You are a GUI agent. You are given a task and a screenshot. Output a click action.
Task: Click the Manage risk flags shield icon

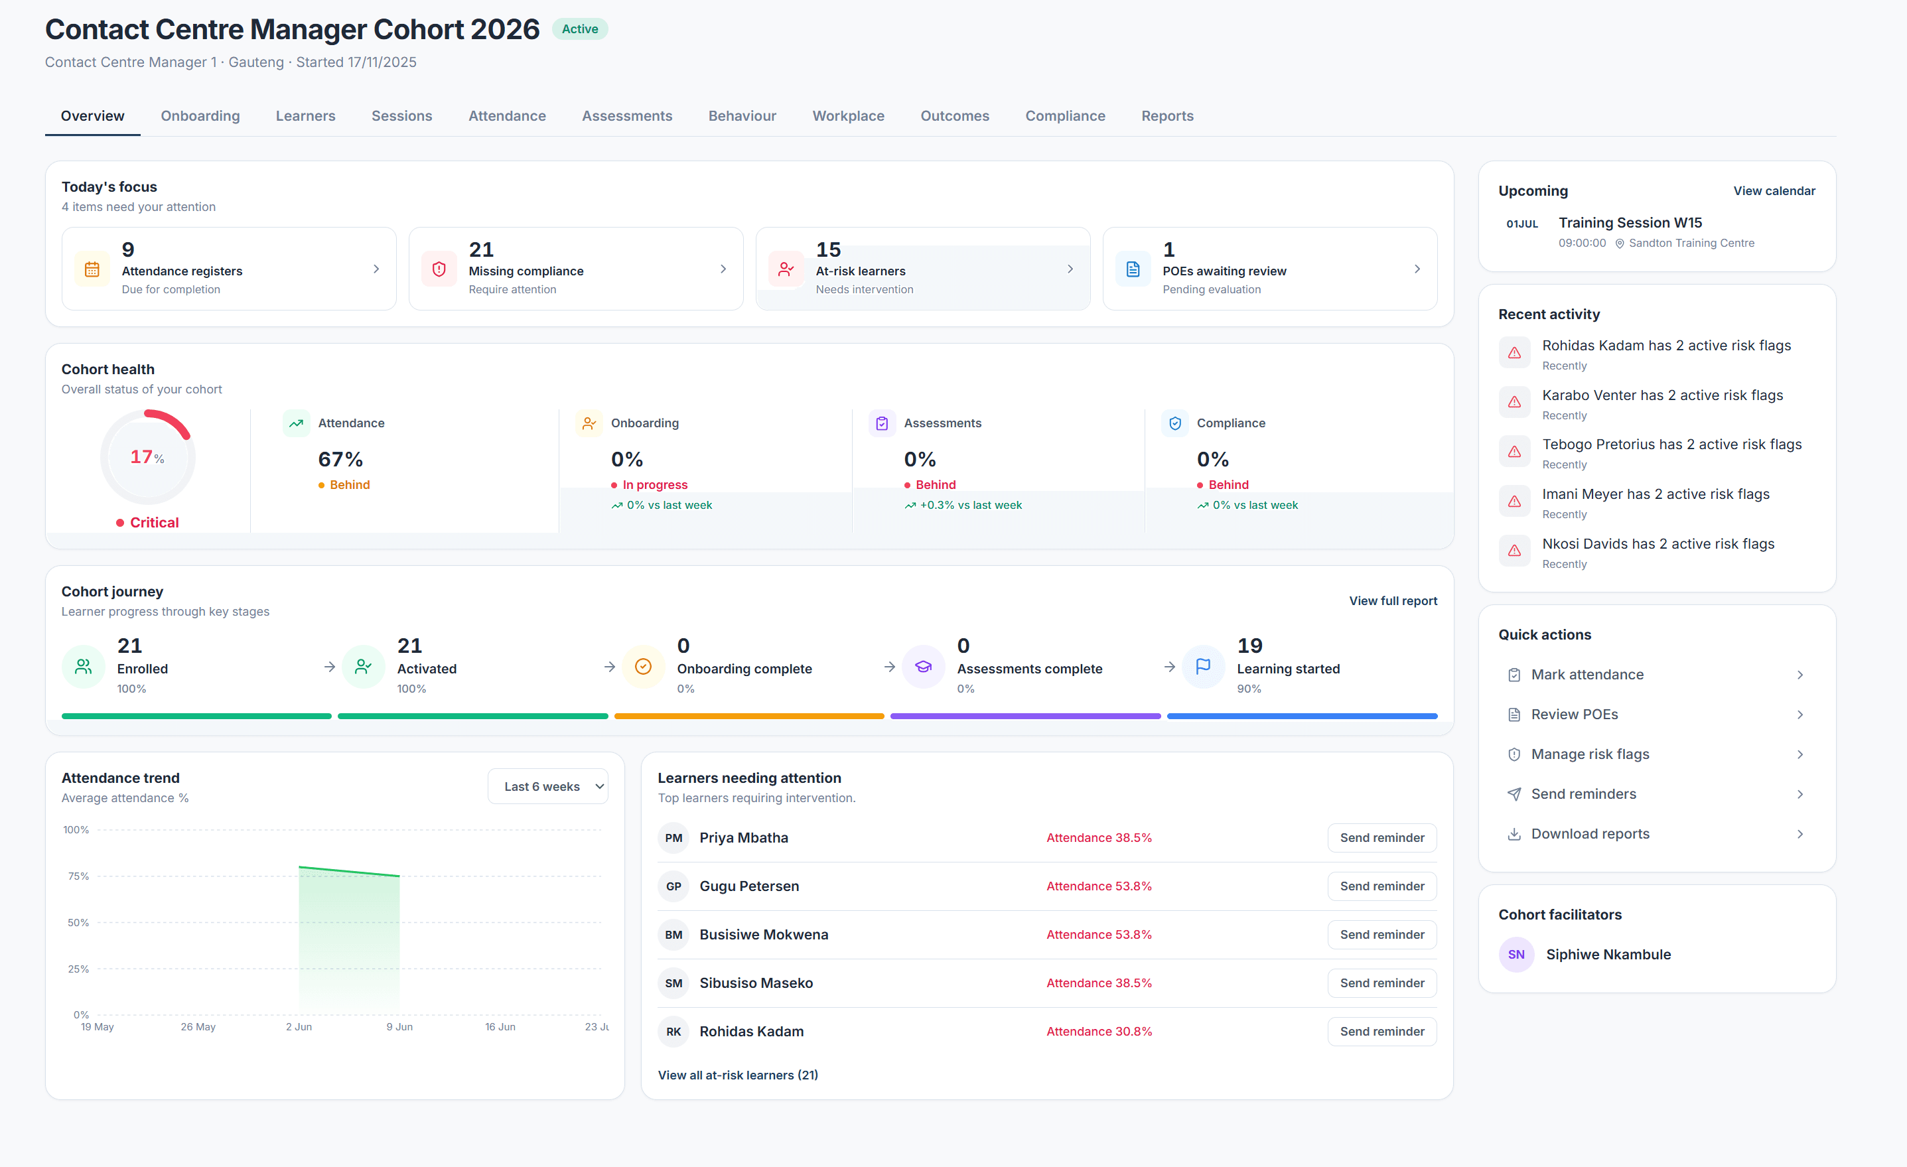coord(1515,754)
